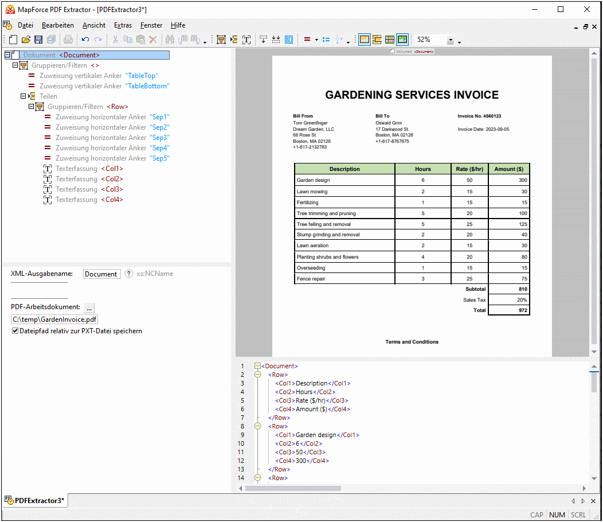This screenshot has height=522, width=603.
Task: Select the PDFExtractor3* document tab
Action: click(36, 501)
